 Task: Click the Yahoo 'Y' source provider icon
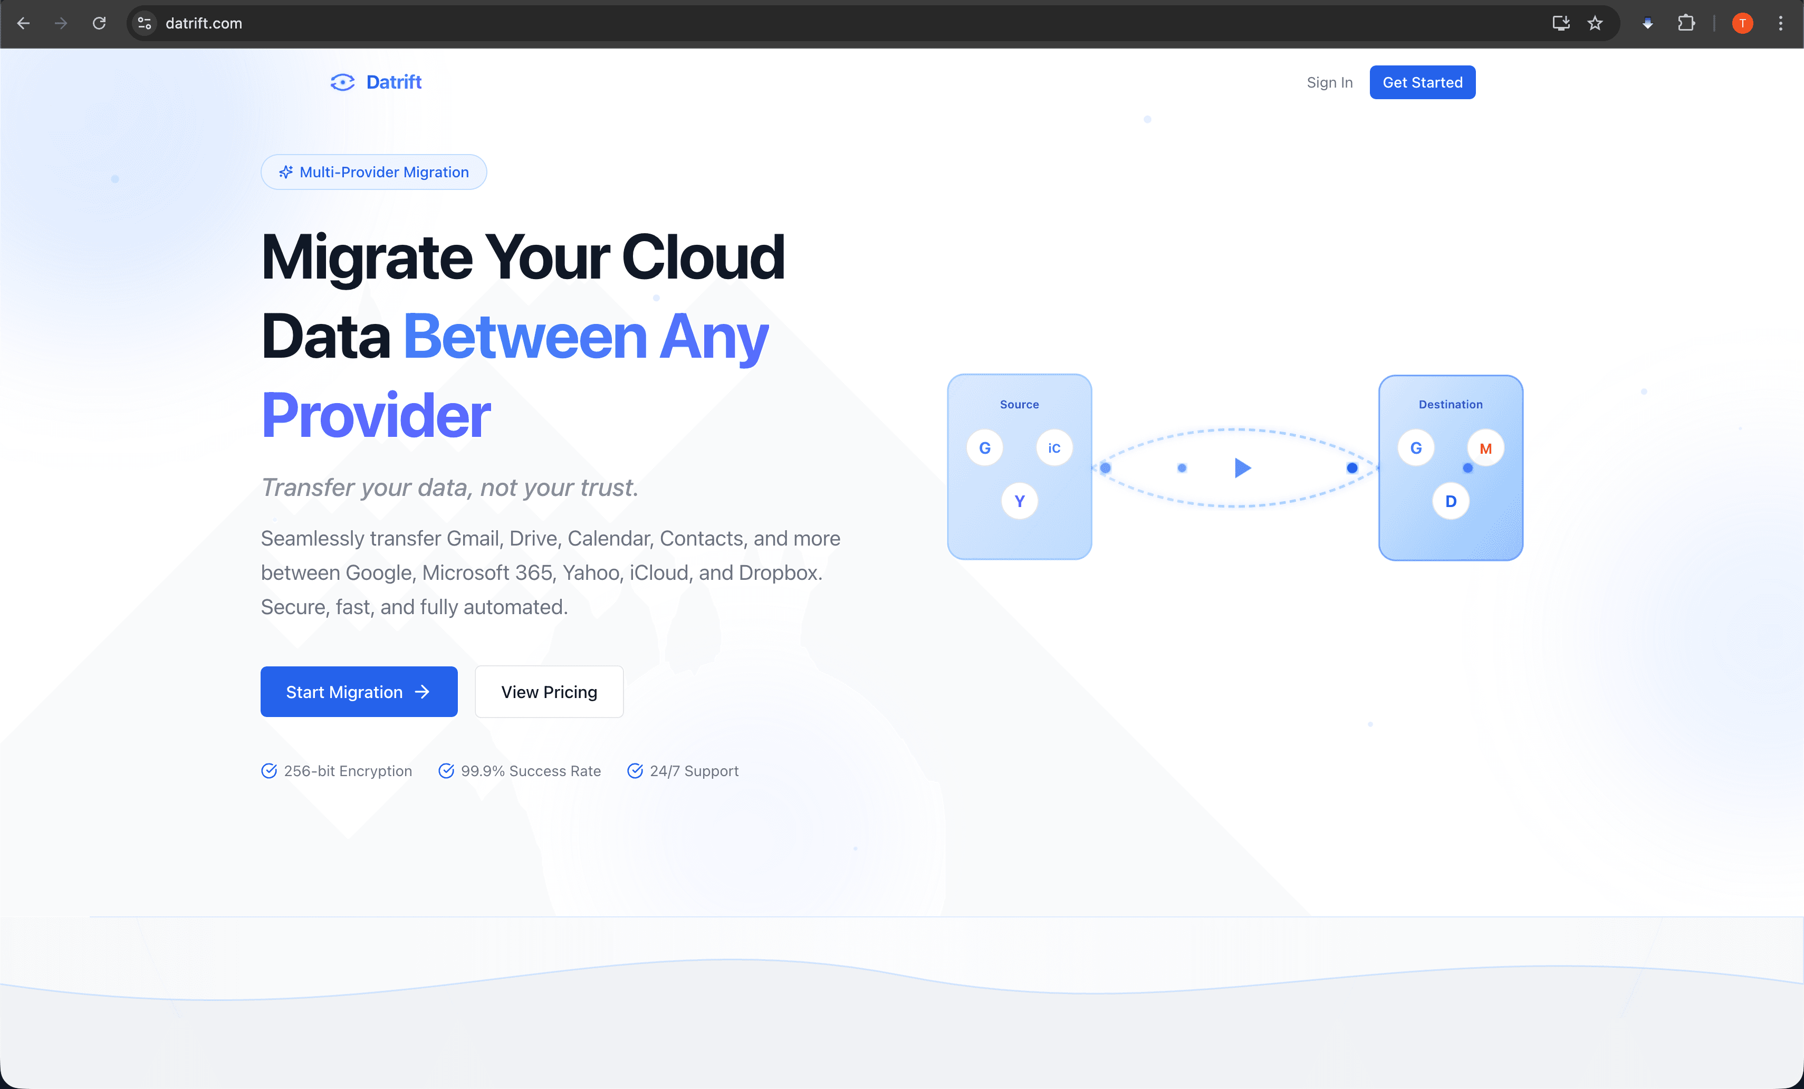coord(1019,501)
